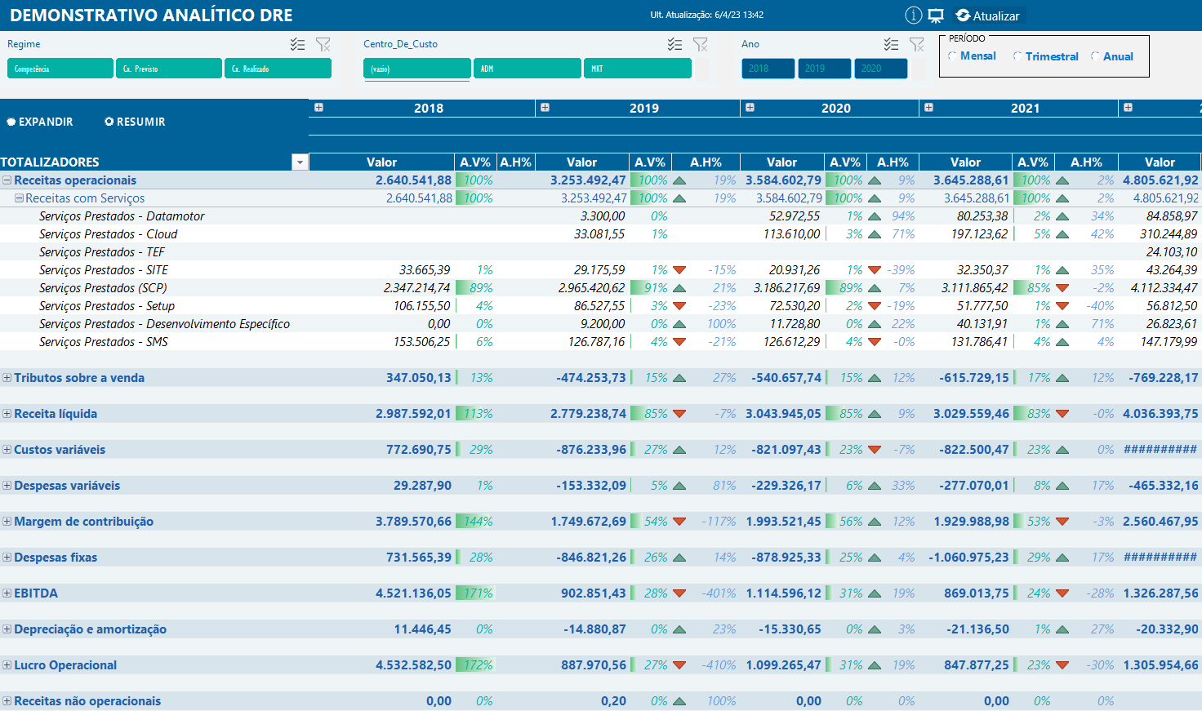Click the presentation screen icon
Screen dimensions: 1202x711
coord(936,16)
